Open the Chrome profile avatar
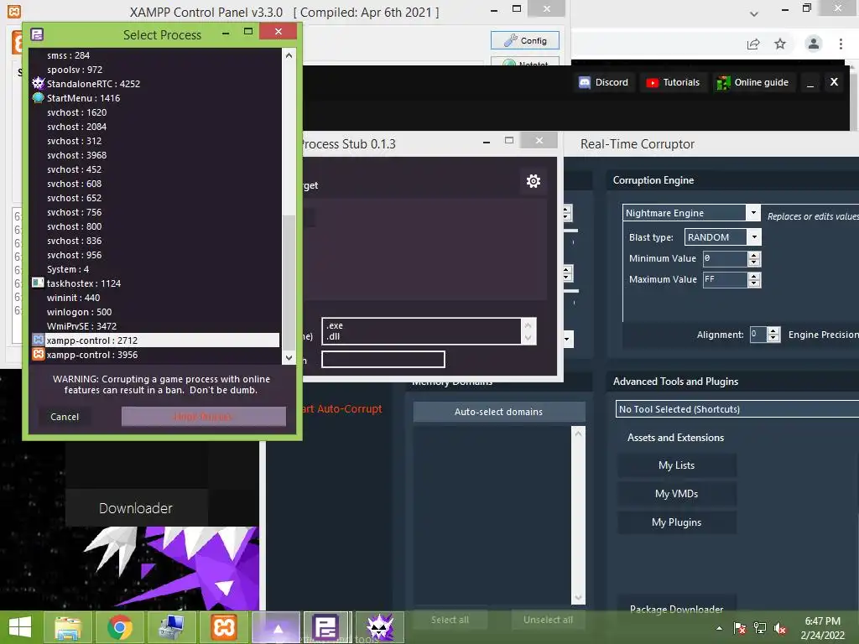The width and height of the screenshot is (859, 644). (x=814, y=44)
